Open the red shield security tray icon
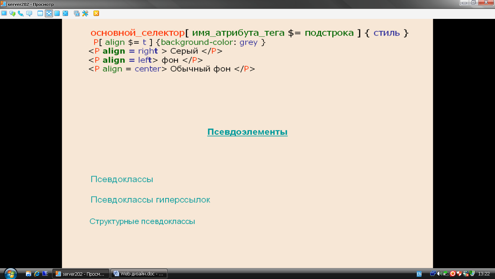Screen dimensions: 495x279 459,274
